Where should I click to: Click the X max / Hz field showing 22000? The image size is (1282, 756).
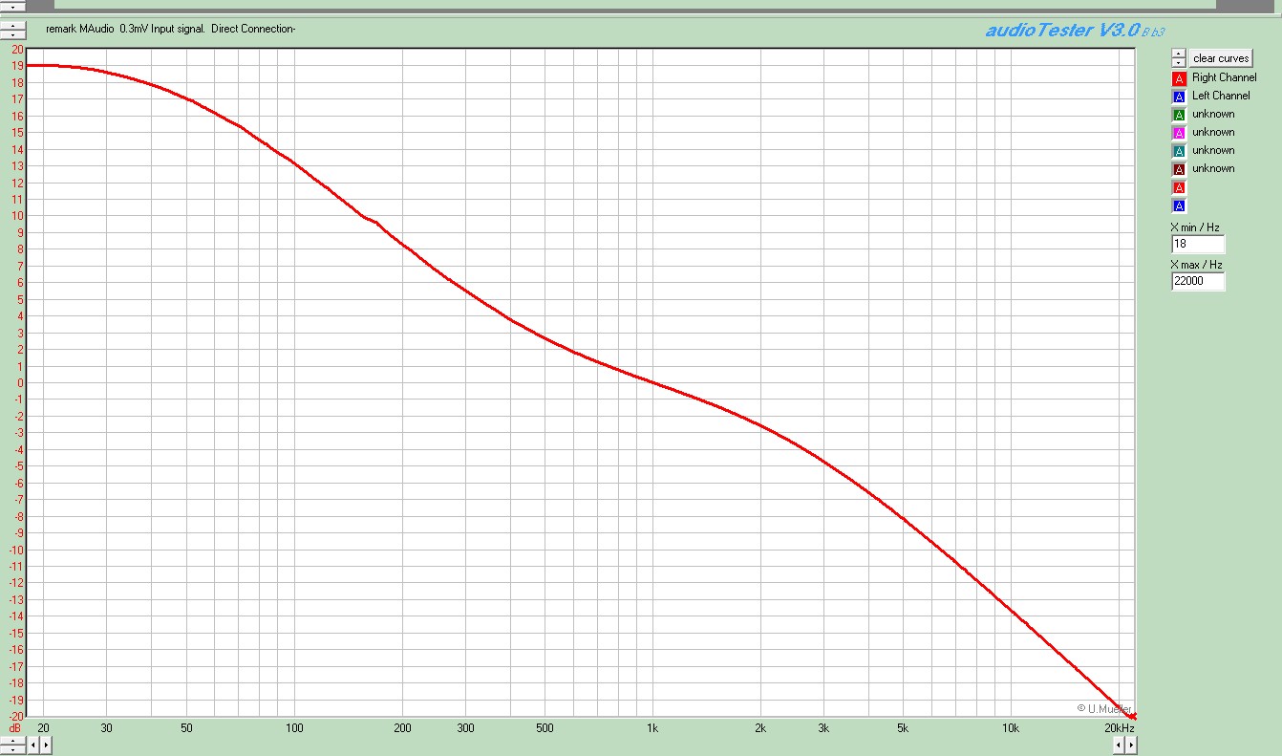coord(1198,281)
